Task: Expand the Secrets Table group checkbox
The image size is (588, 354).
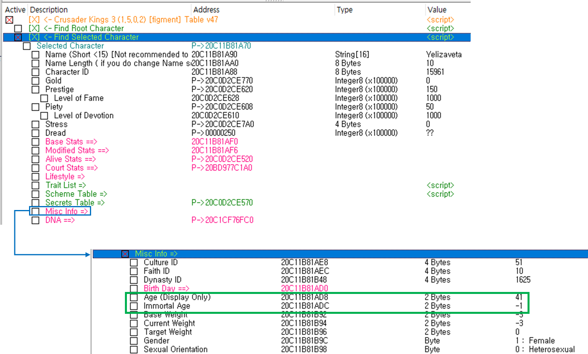Action: tap(35, 204)
